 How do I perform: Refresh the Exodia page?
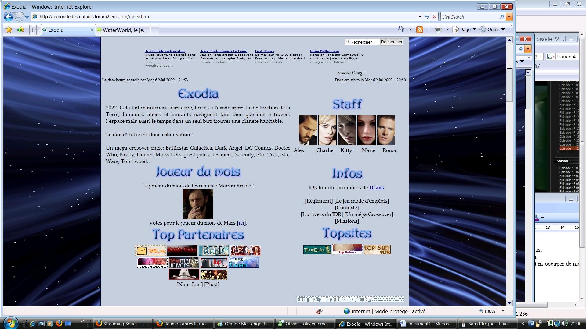click(x=427, y=17)
